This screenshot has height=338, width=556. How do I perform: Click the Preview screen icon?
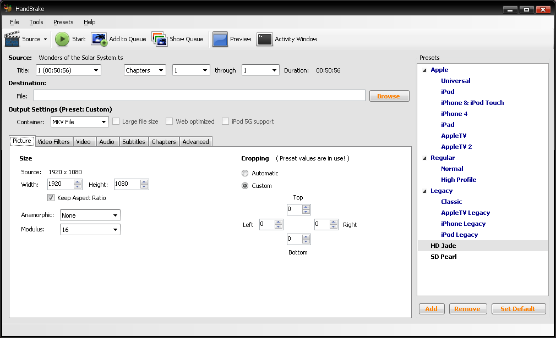(x=220, y=39)
